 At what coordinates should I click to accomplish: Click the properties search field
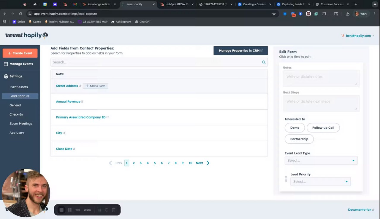(159, 62)
